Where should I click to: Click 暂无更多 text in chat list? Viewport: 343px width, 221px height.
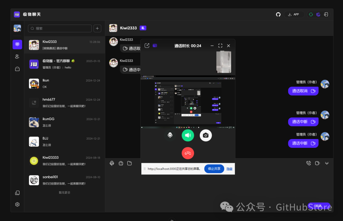pos(64,193)
